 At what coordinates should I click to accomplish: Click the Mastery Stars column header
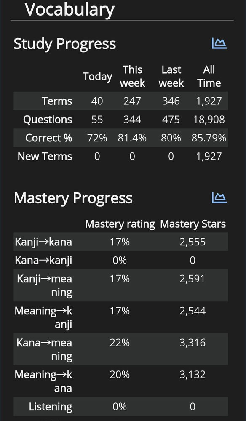(x=193, y=224)
